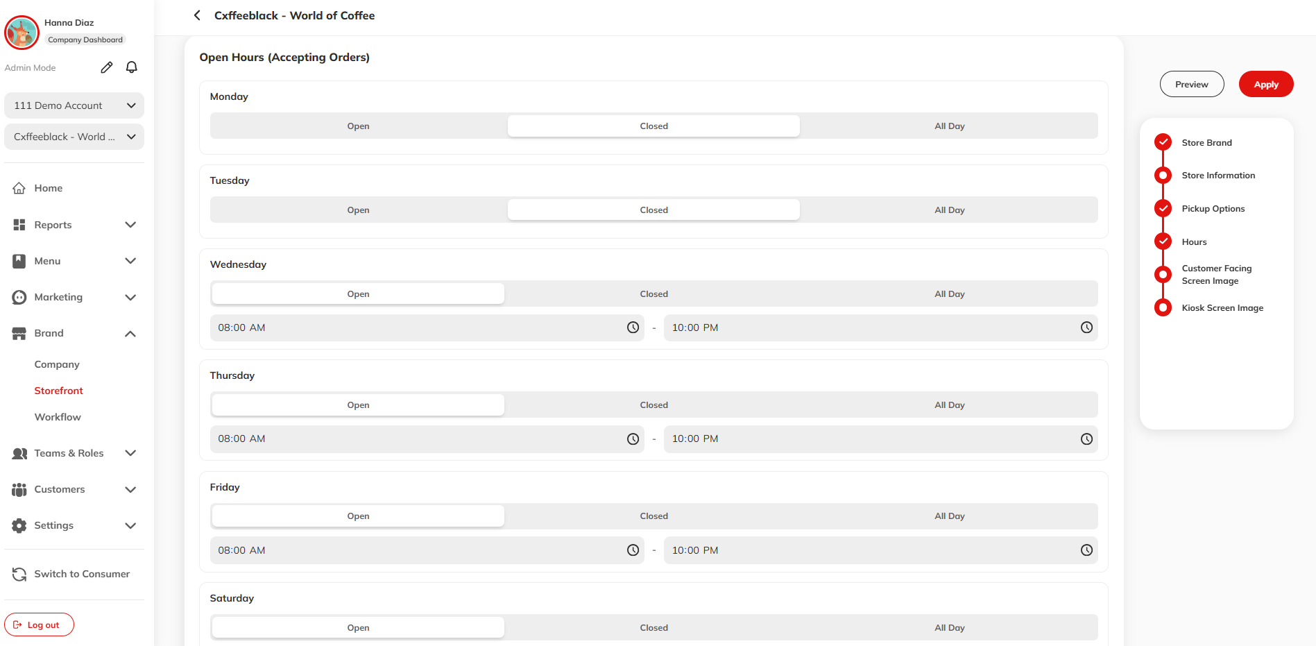1316x646 pixels.
Task: Open the notifications bell icon
Action: click(131, 67)
